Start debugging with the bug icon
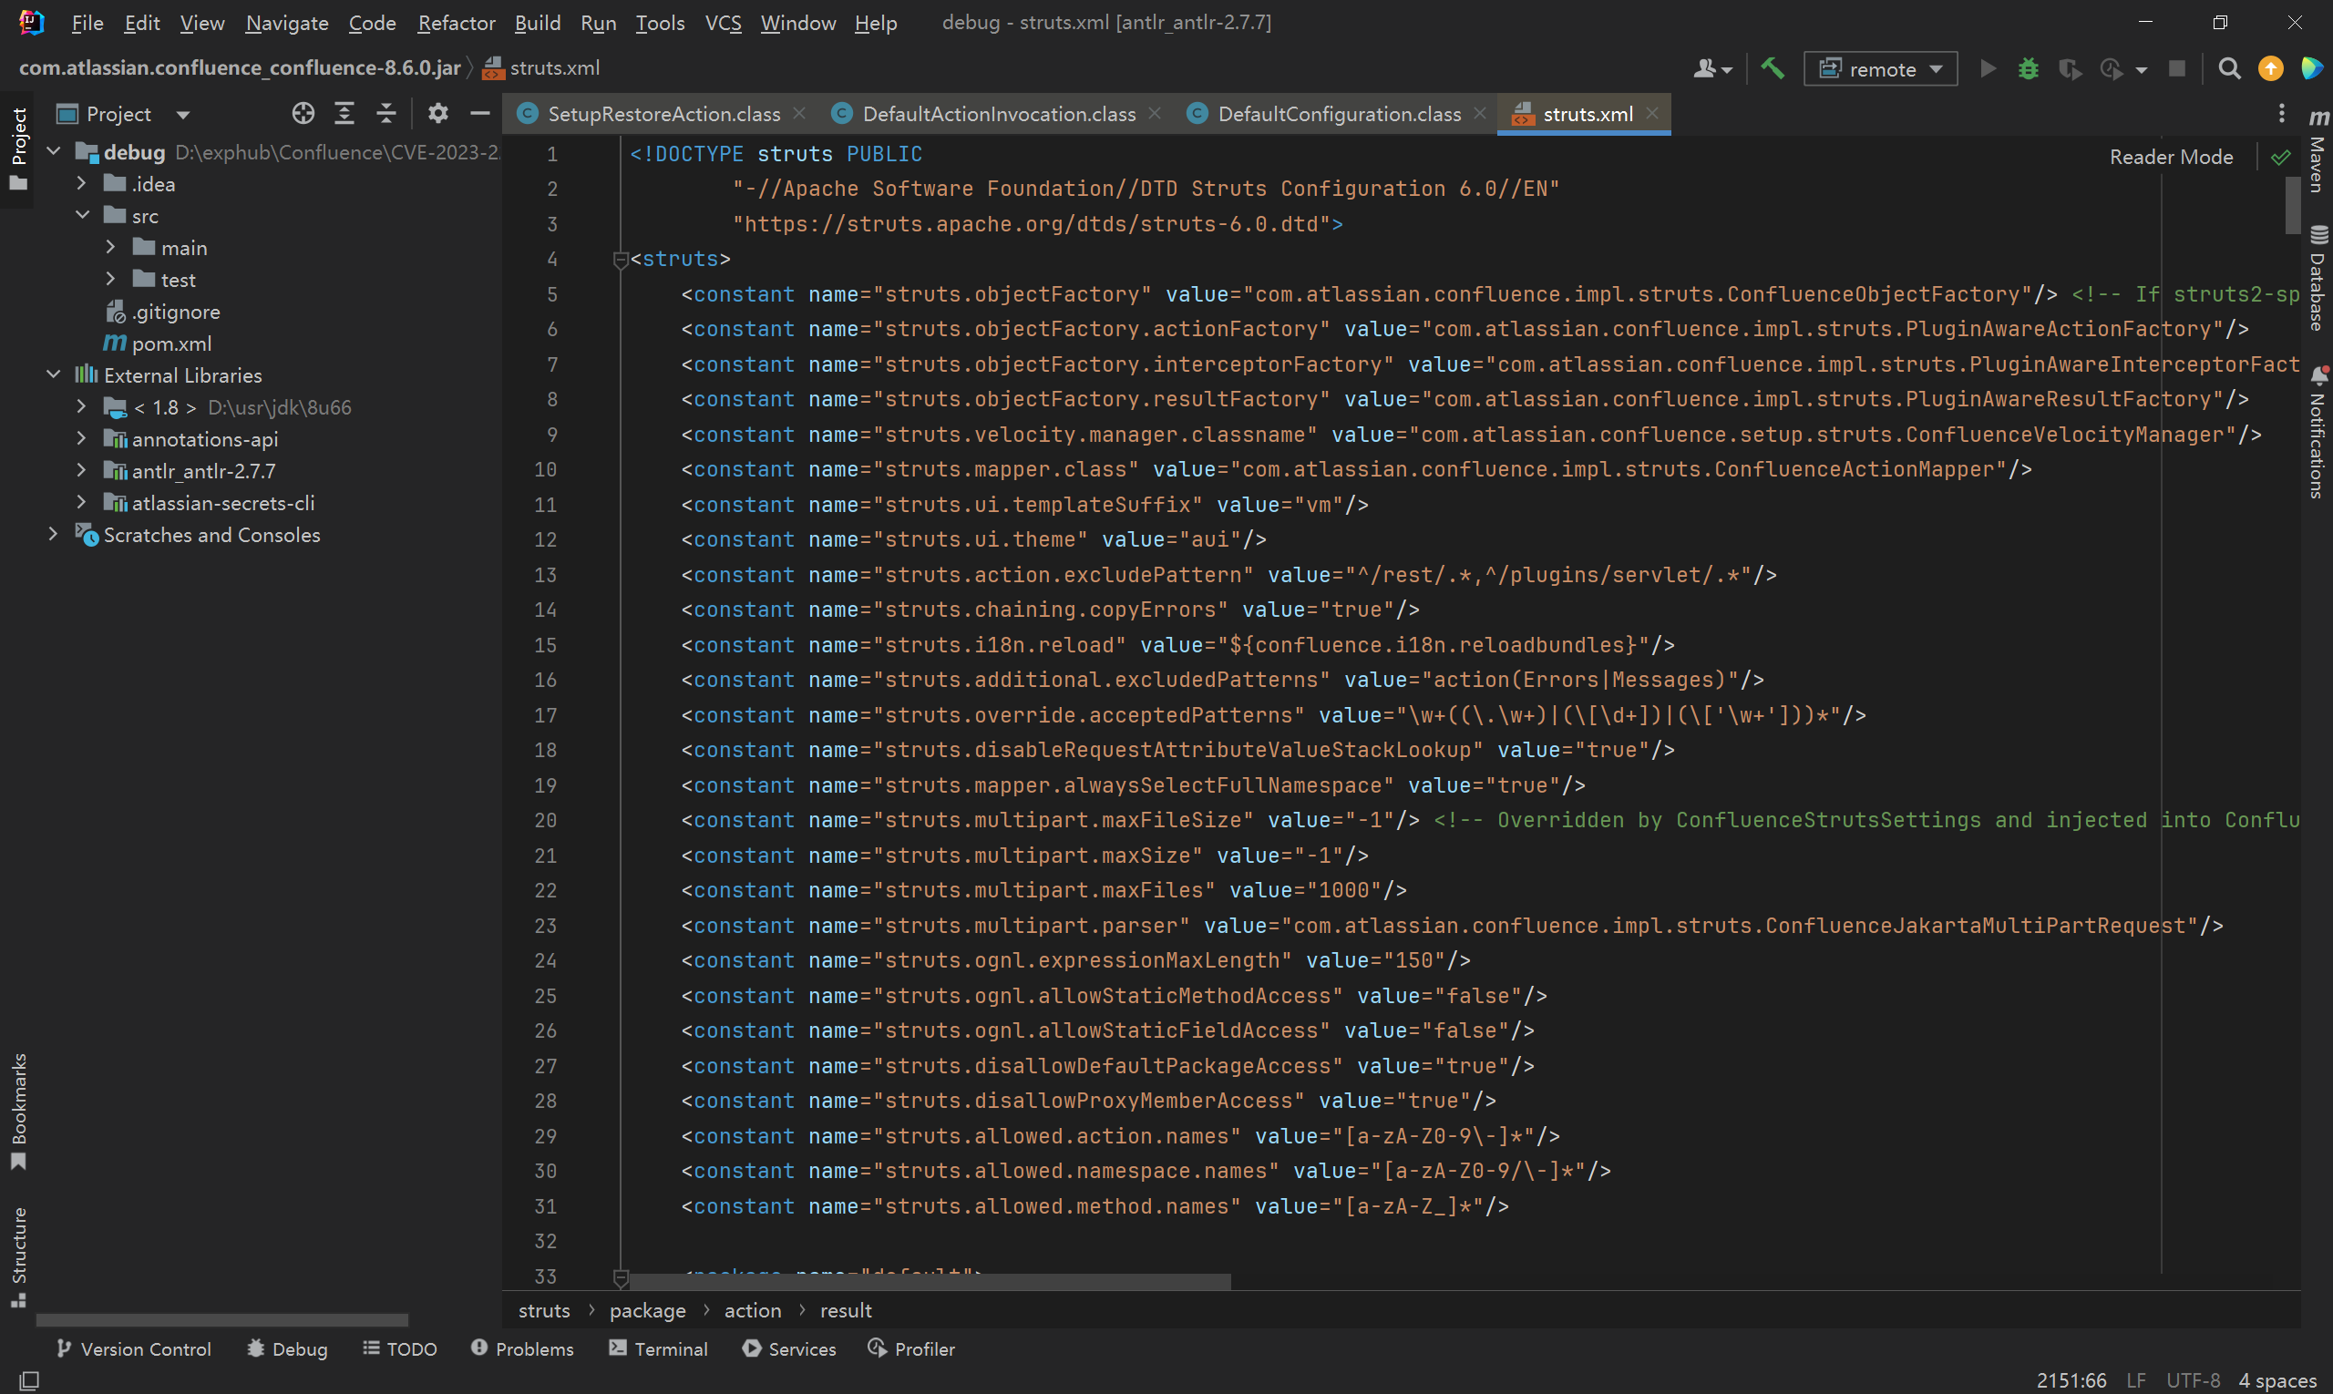The height and width of the screenshot is (1394, 2333). click(2028, 68)
